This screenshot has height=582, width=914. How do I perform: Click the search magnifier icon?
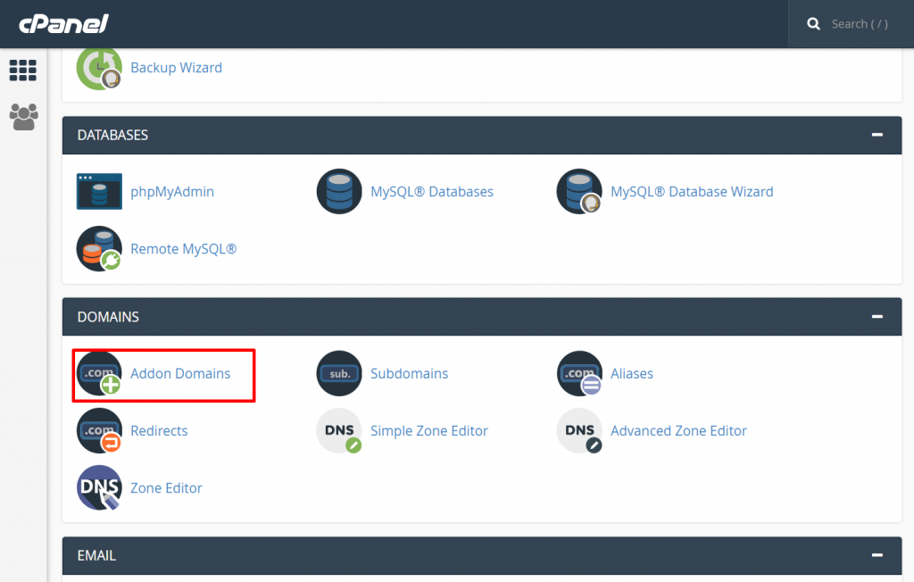[x=813, y=24]
